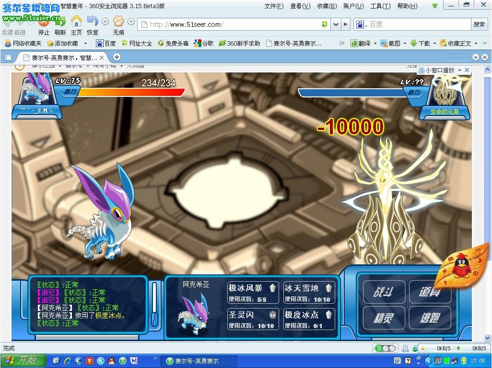Click the Restore (恢复) undo arrow icon
The width and height of the screenshot is (492, 368).
(93, 22)
